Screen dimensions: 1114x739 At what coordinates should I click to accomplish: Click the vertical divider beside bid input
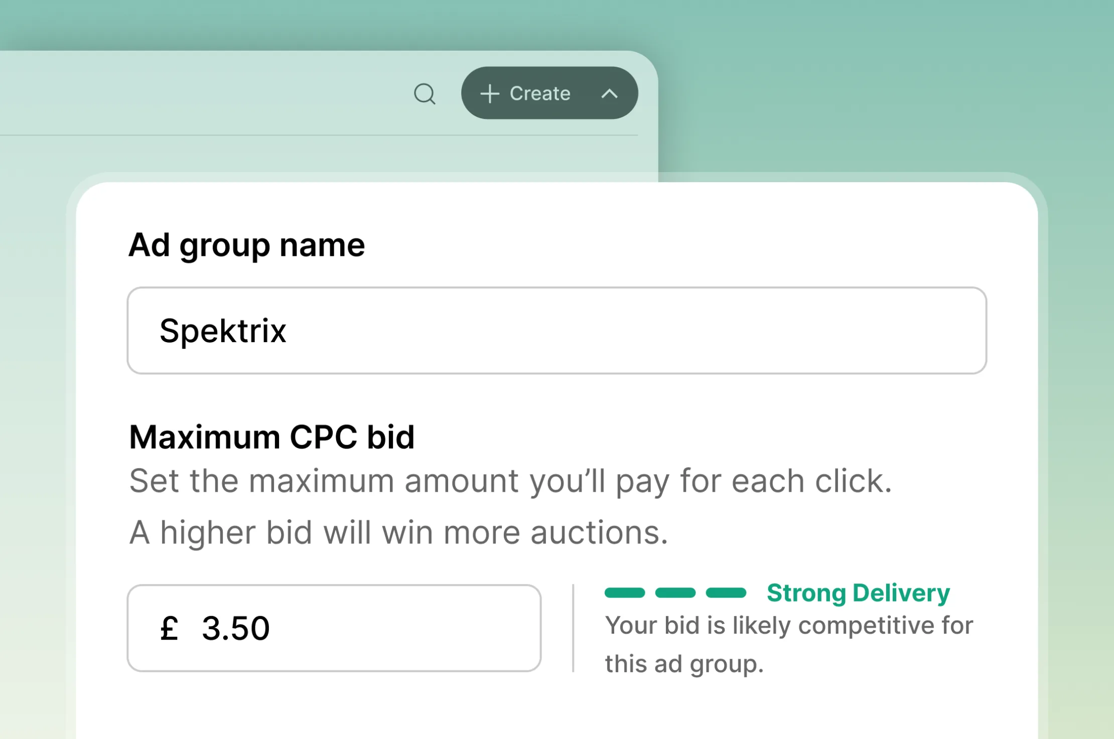click(573, 628)
